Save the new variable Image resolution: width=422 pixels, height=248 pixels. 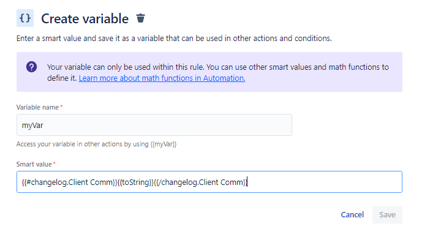tap(387, 215)
